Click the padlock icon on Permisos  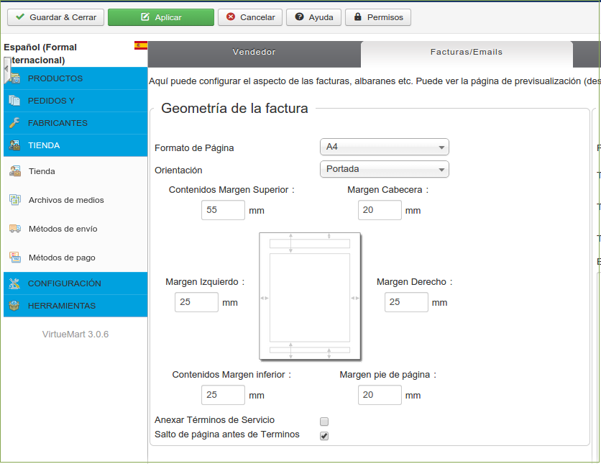point(357,17)
